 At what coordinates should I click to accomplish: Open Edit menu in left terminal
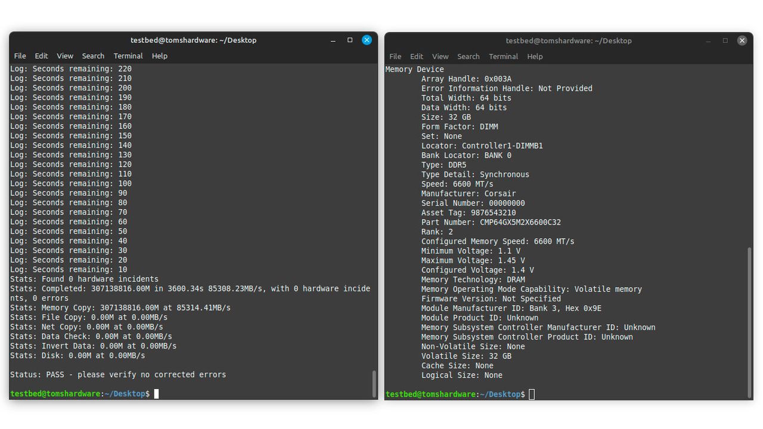point(41,56)
